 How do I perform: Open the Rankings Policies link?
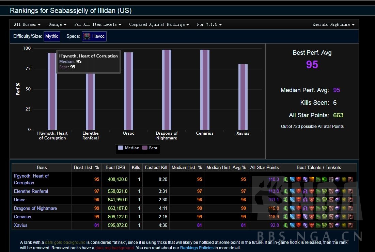[197, 248]
